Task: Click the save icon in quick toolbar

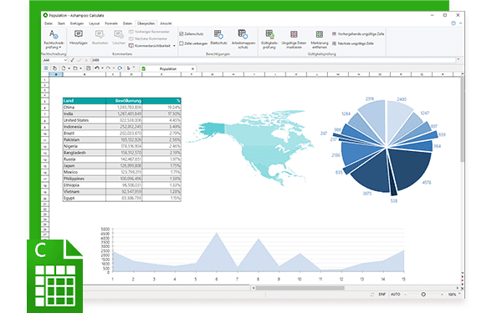Action: pyautogui.click(x=89, y=68)
